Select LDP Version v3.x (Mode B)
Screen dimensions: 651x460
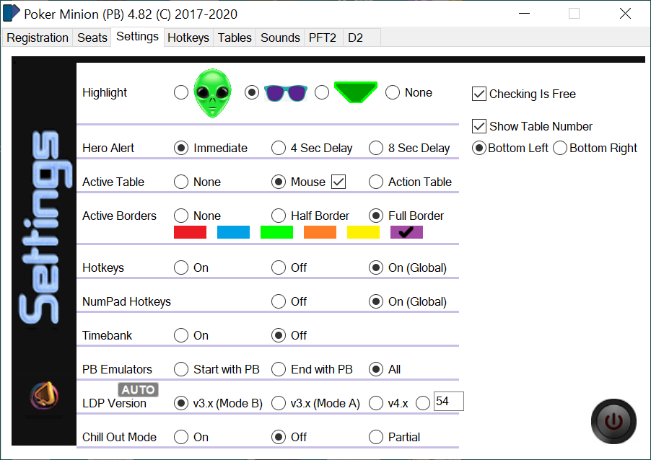181,403
